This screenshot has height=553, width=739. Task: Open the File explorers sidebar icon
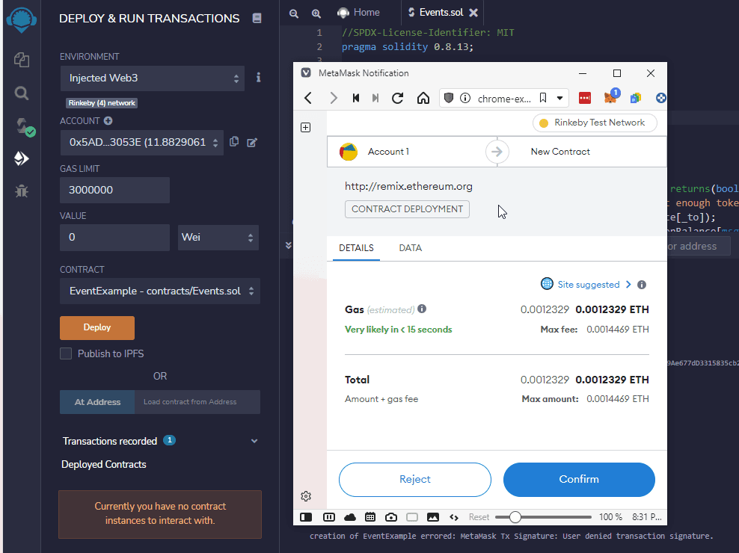(21, 60)
